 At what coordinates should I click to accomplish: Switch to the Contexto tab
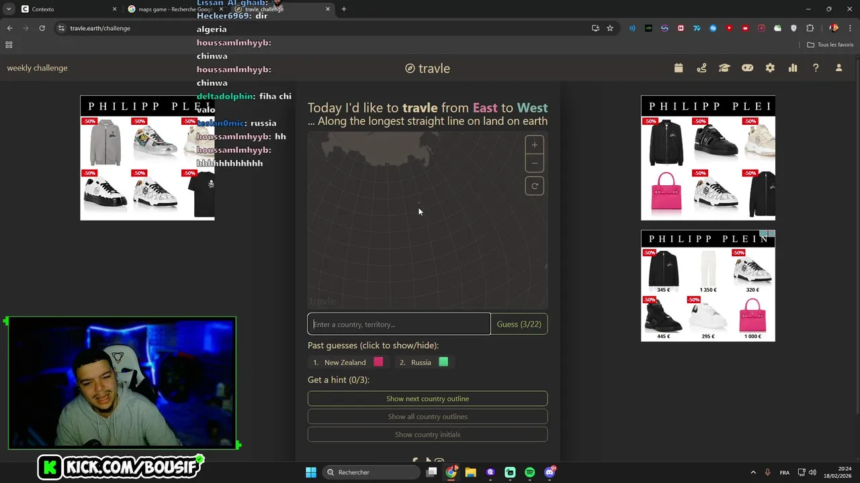click(x=70, y=9)
